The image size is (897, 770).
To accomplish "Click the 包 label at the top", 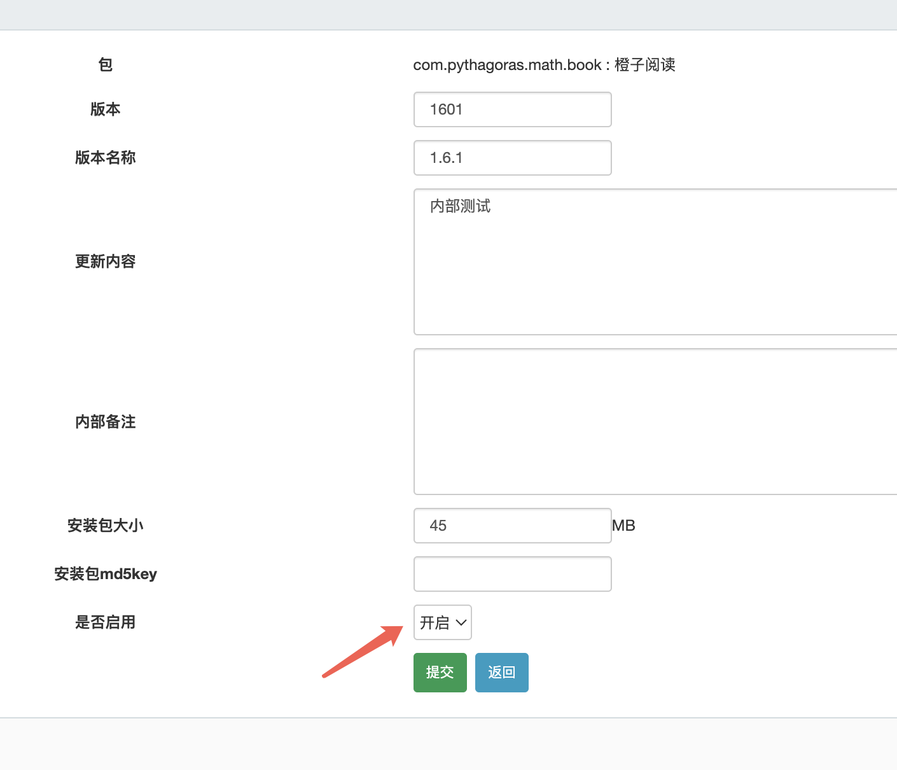I will [x=106, y=65].
